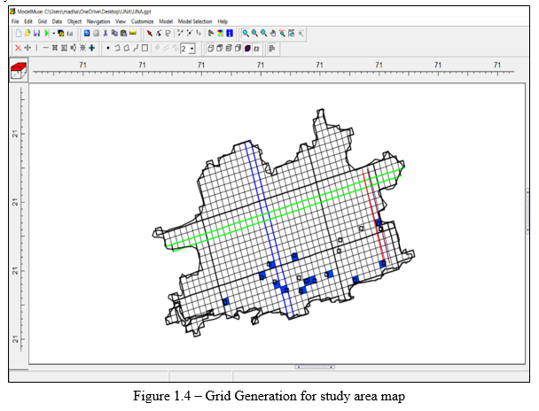This screenshot has height=411, width=539.
Task: Select the move grid line tool
Action: [x=27, y=48]
